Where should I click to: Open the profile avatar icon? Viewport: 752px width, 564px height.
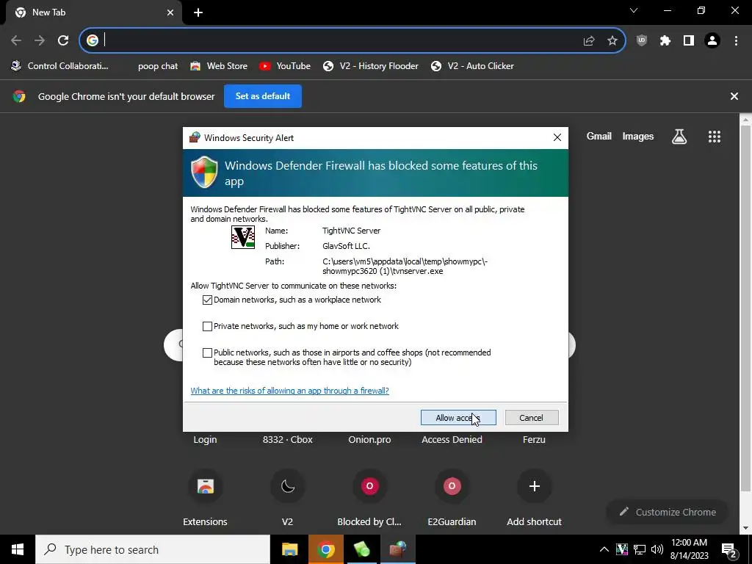pyautogui.click(x=712, y=41)
